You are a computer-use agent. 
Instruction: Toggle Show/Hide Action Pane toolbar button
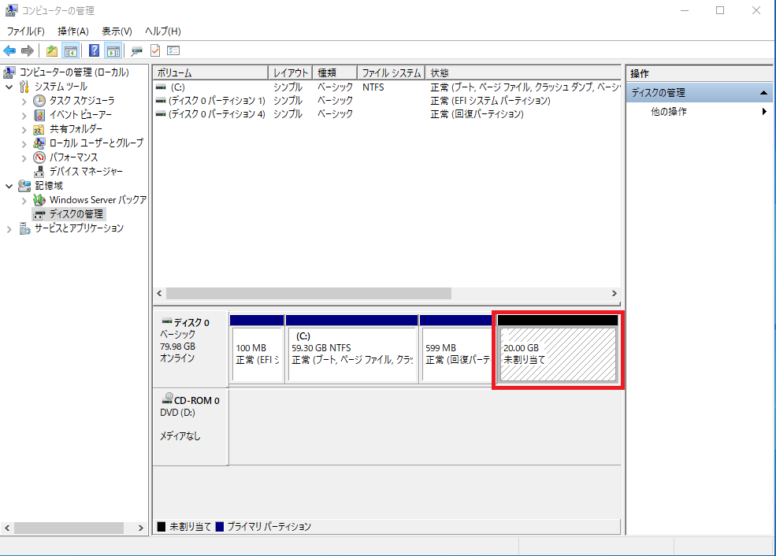(113, 51)
